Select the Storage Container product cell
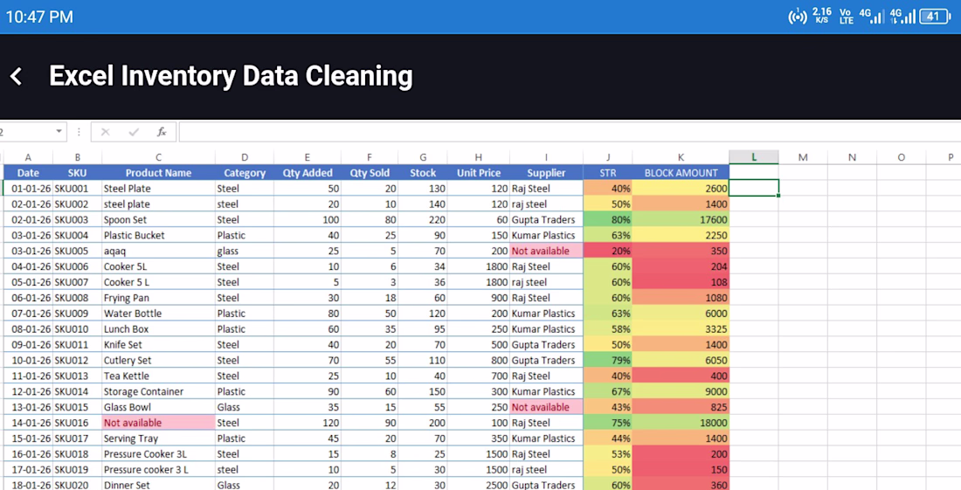961x490 pixels. [x=159, y=391]
